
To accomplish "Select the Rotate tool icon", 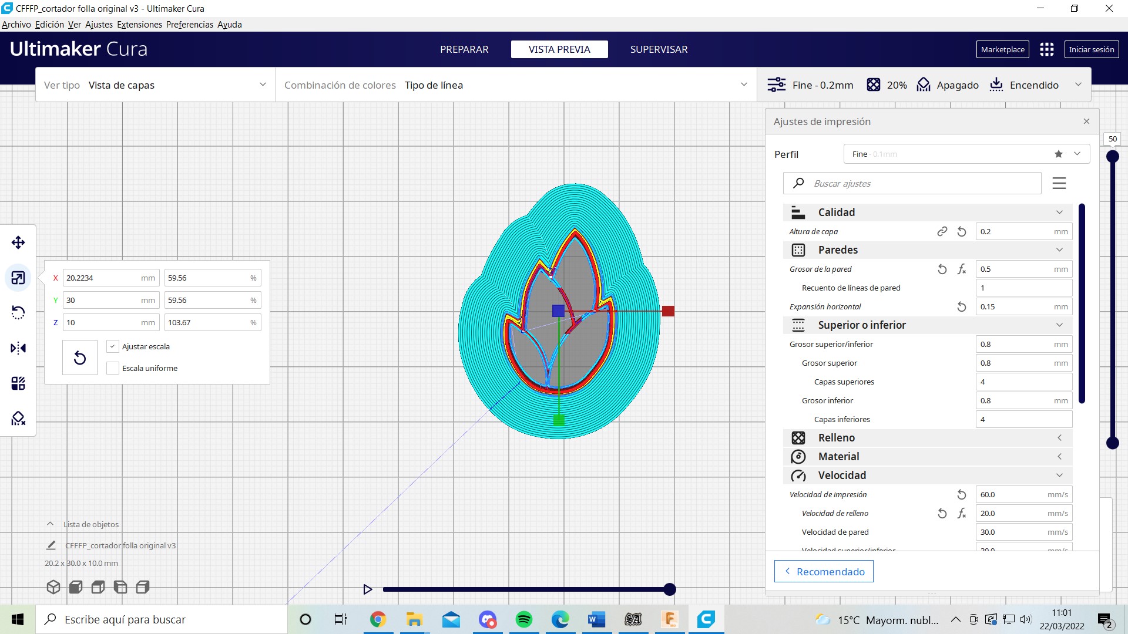I will [x=18, y=312].
